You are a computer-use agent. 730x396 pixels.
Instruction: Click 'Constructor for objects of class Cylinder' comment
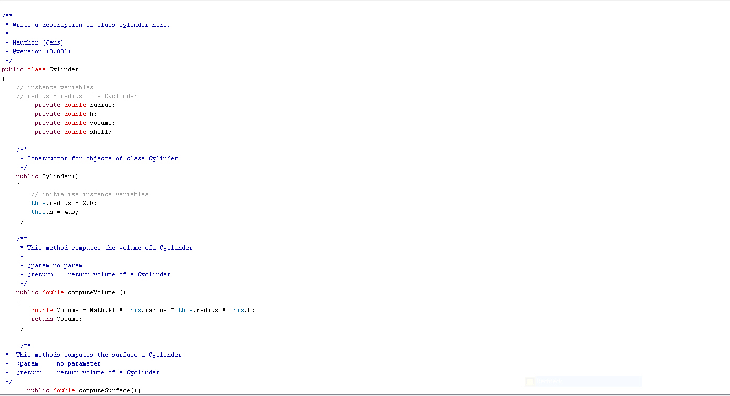click(x=102, y=158)
